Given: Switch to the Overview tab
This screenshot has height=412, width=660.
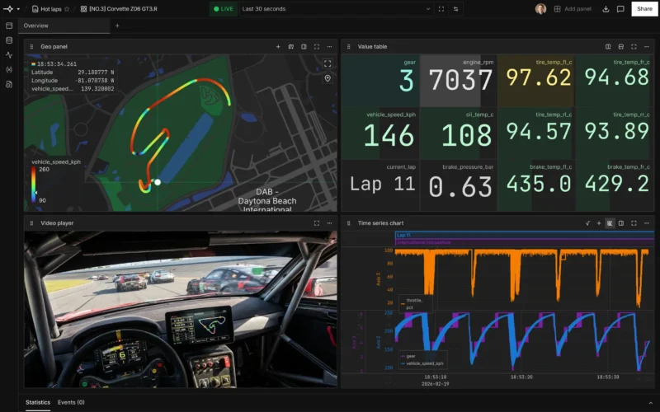Looking at the screenshot, I should coord(35,26).
